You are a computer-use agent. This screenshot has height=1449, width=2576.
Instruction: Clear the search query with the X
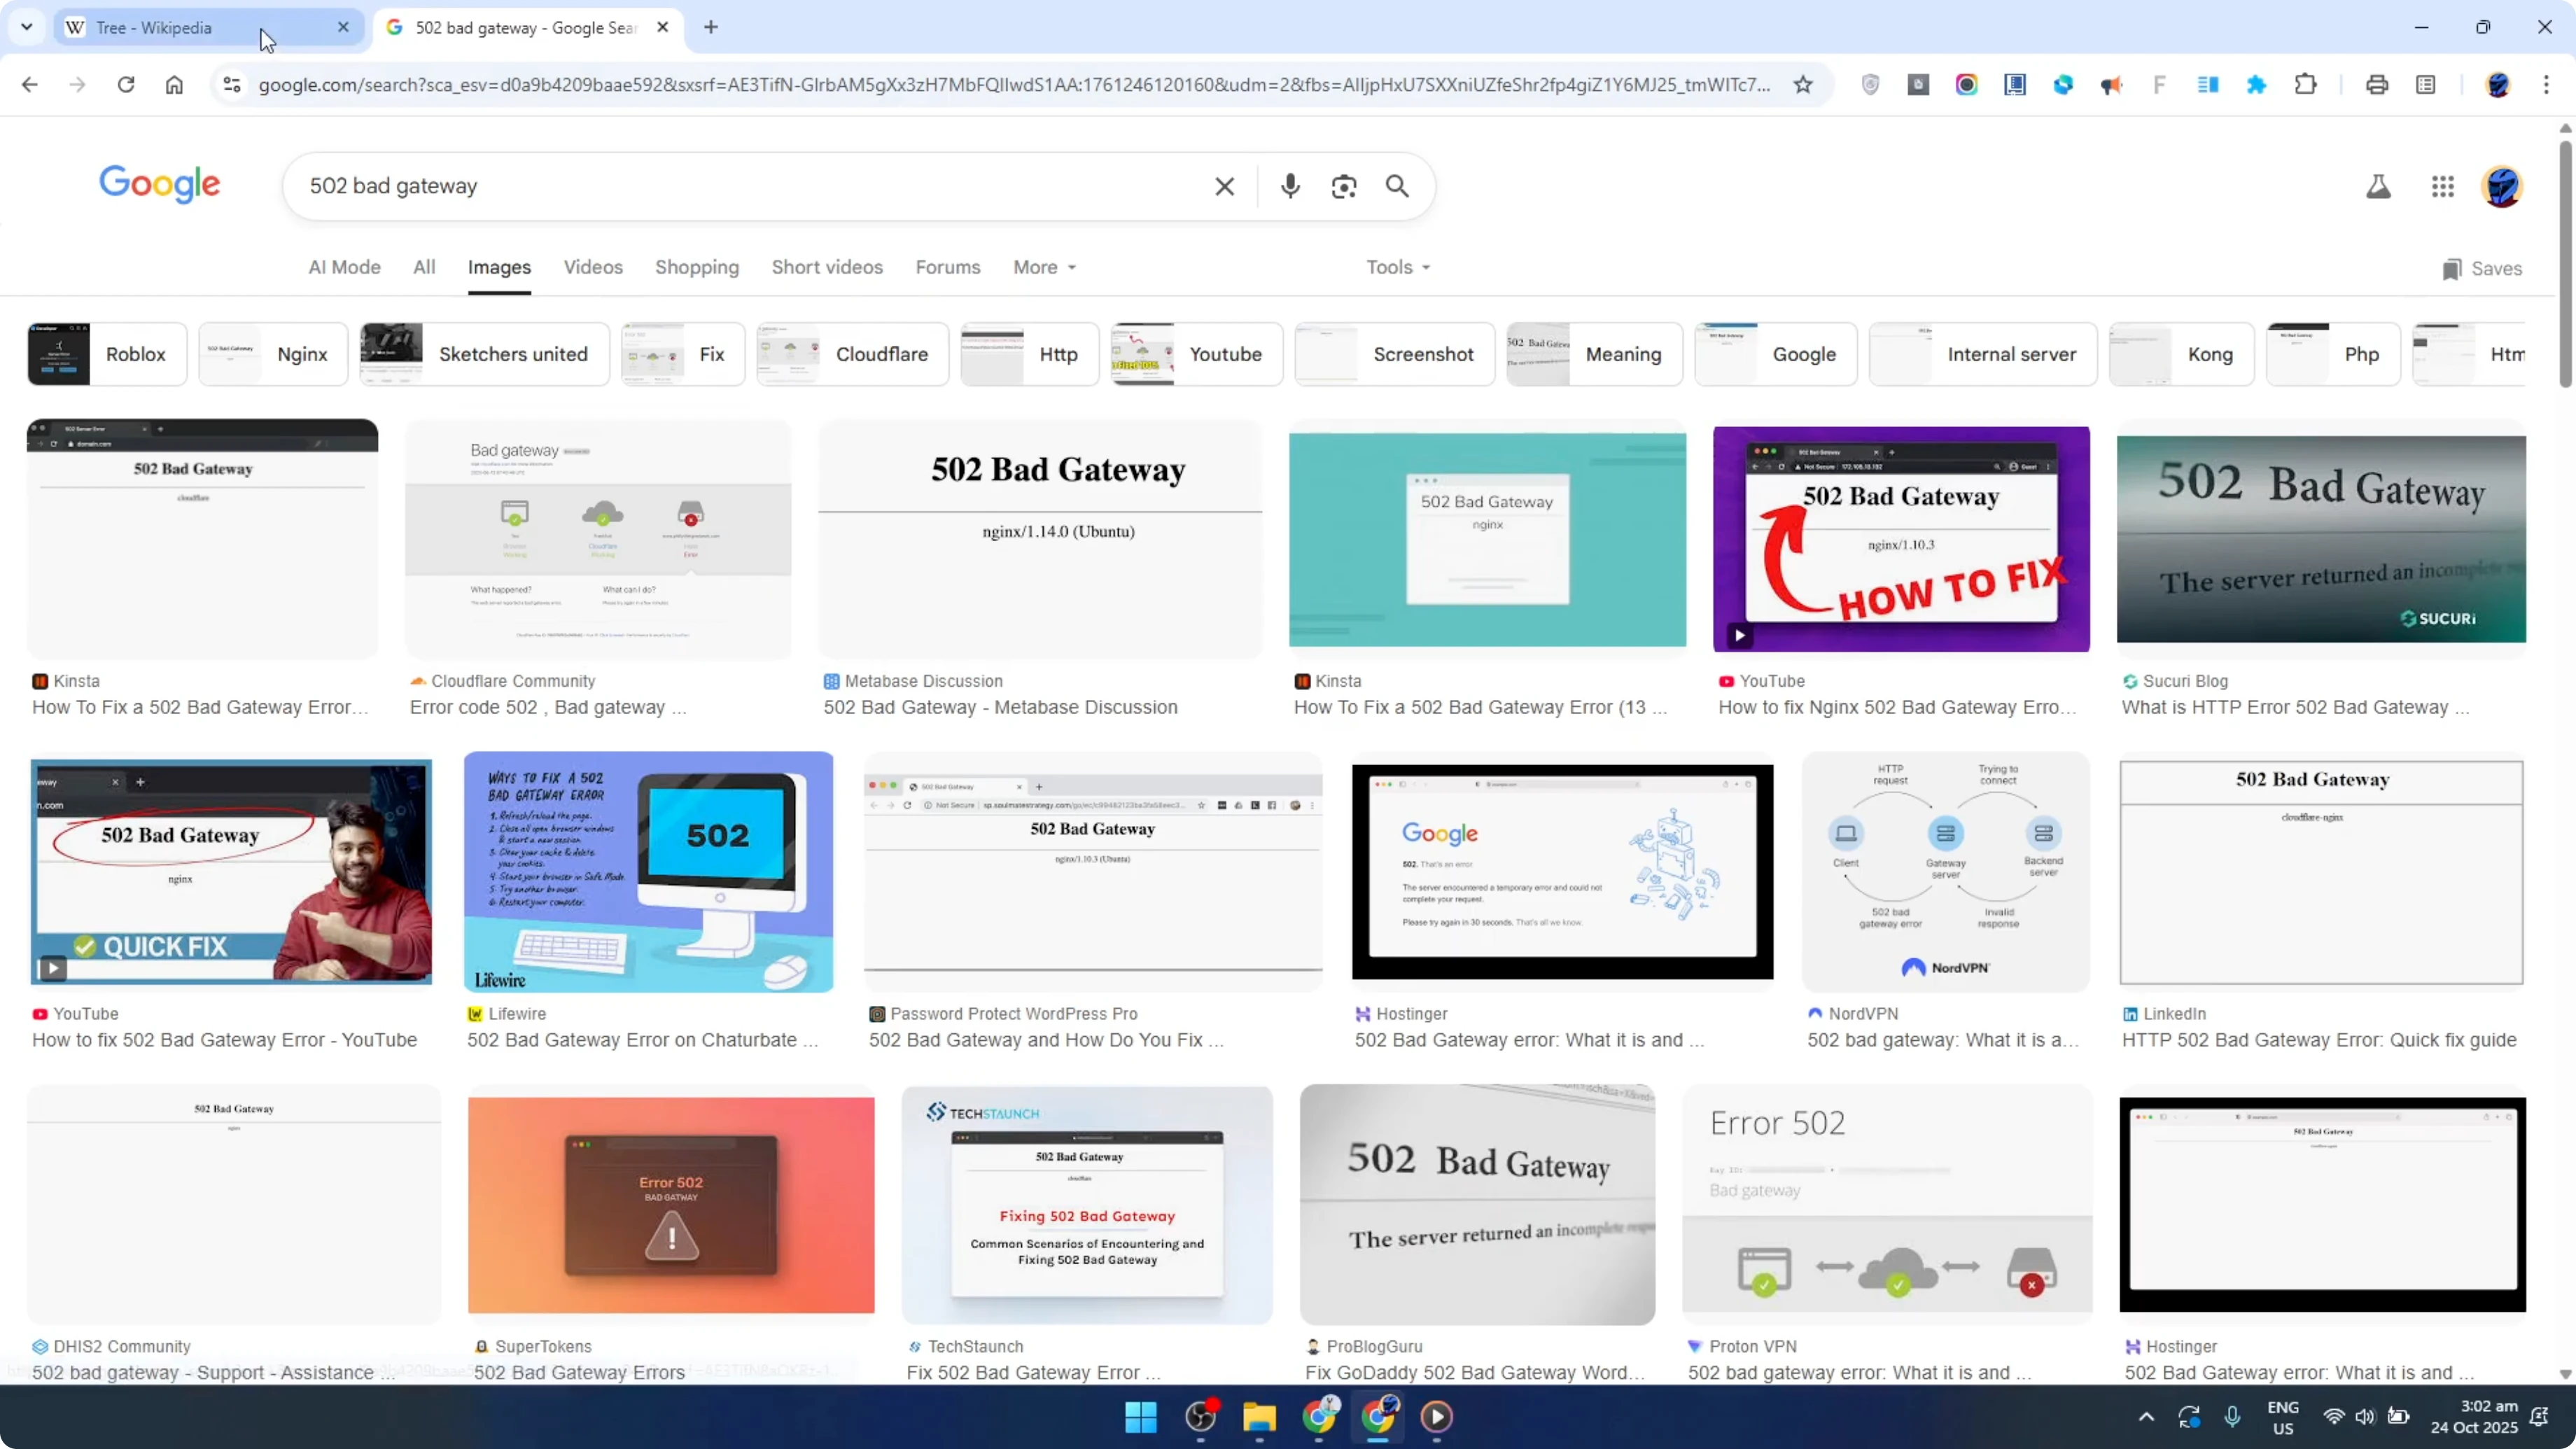tap(1224, 186)
